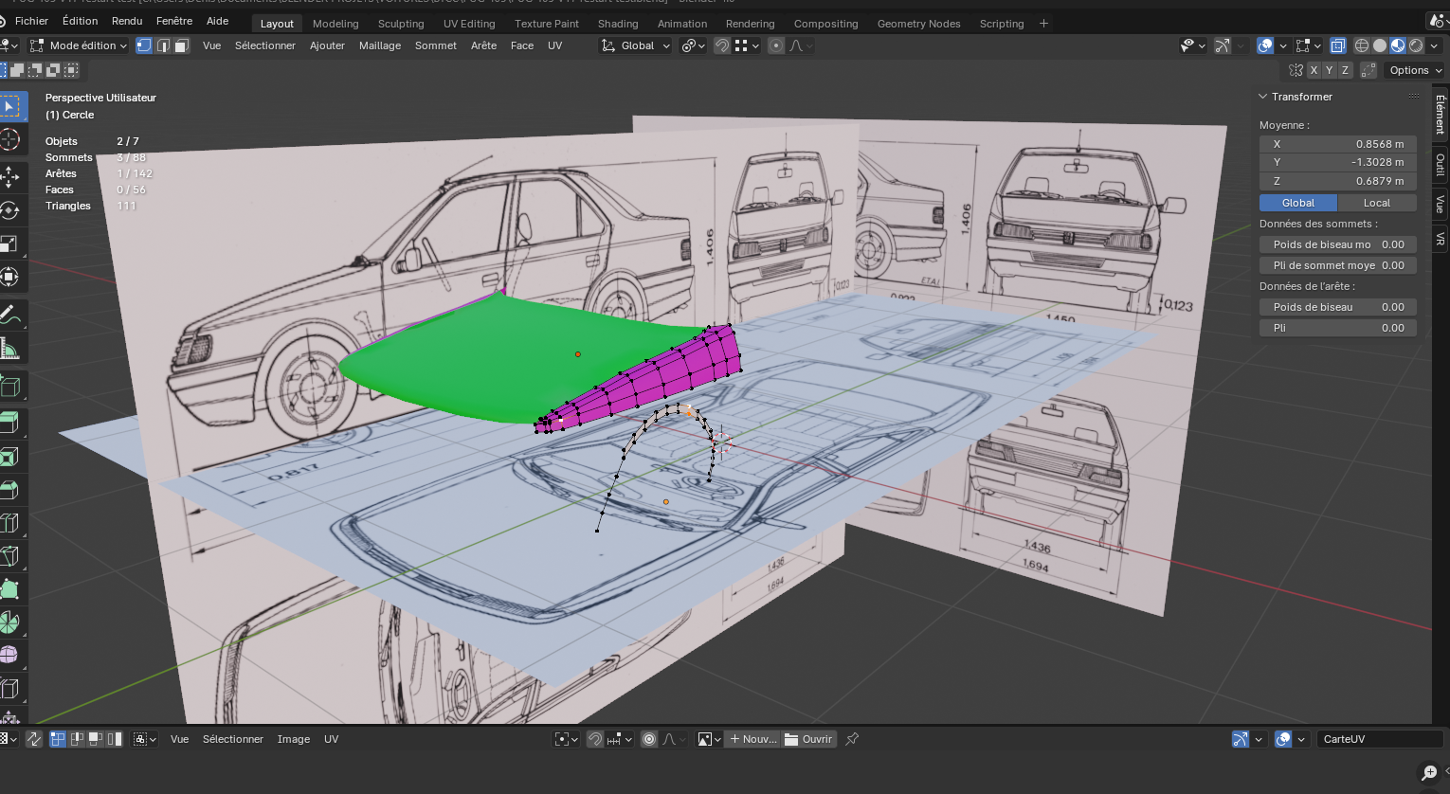Select the Inset Faces tool

[x=9, y=457]
